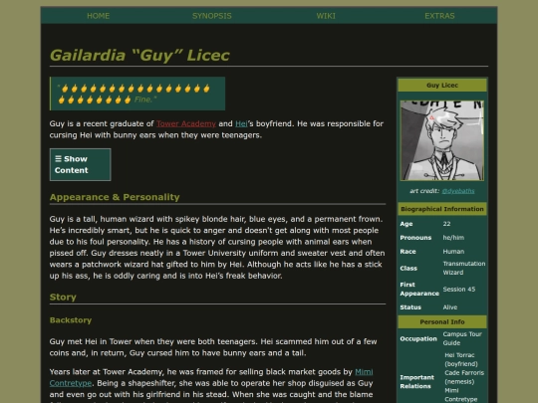The height and width of the screenshot is (403, 538).
Task: Click the Backstory subheading
Action: pyautogui.click(x=71, y=320)
